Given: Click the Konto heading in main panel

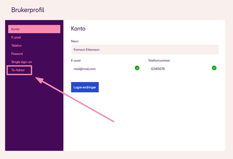Looking at the screenshot, I should coord(78,29).
